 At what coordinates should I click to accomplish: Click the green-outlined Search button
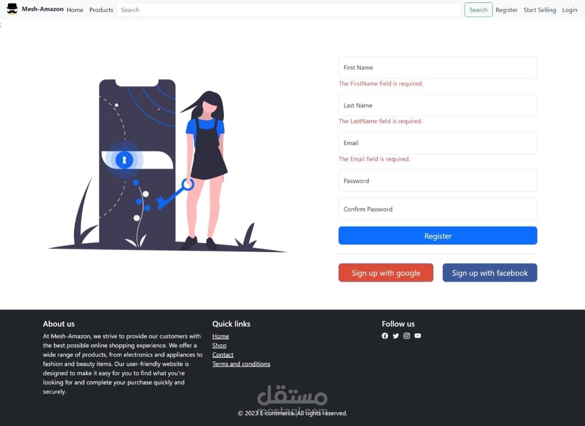(x=478, y=10)
